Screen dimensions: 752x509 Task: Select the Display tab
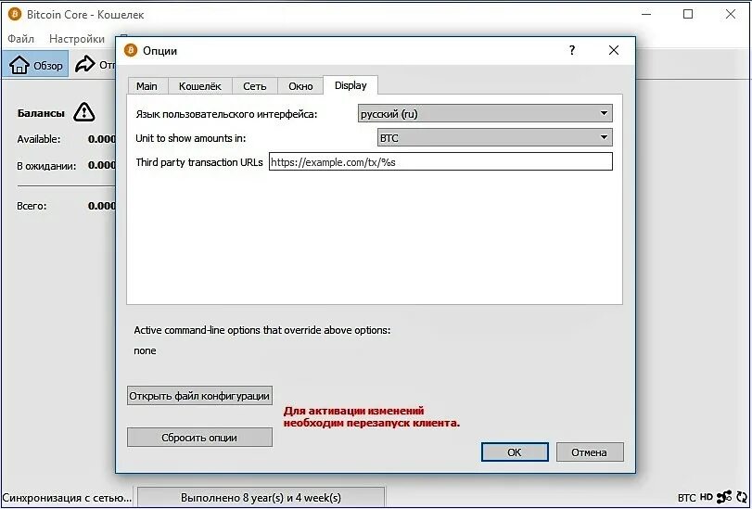click(351, 85)
